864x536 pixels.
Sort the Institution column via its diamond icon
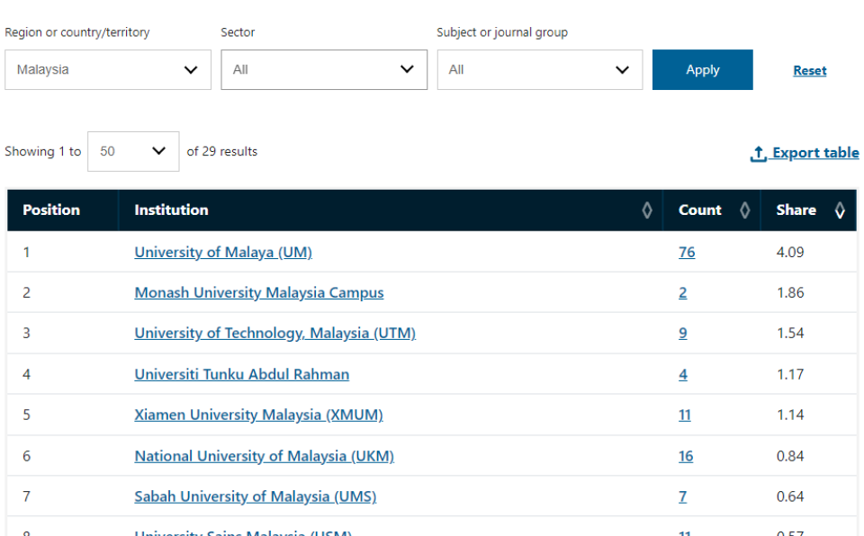647,210
